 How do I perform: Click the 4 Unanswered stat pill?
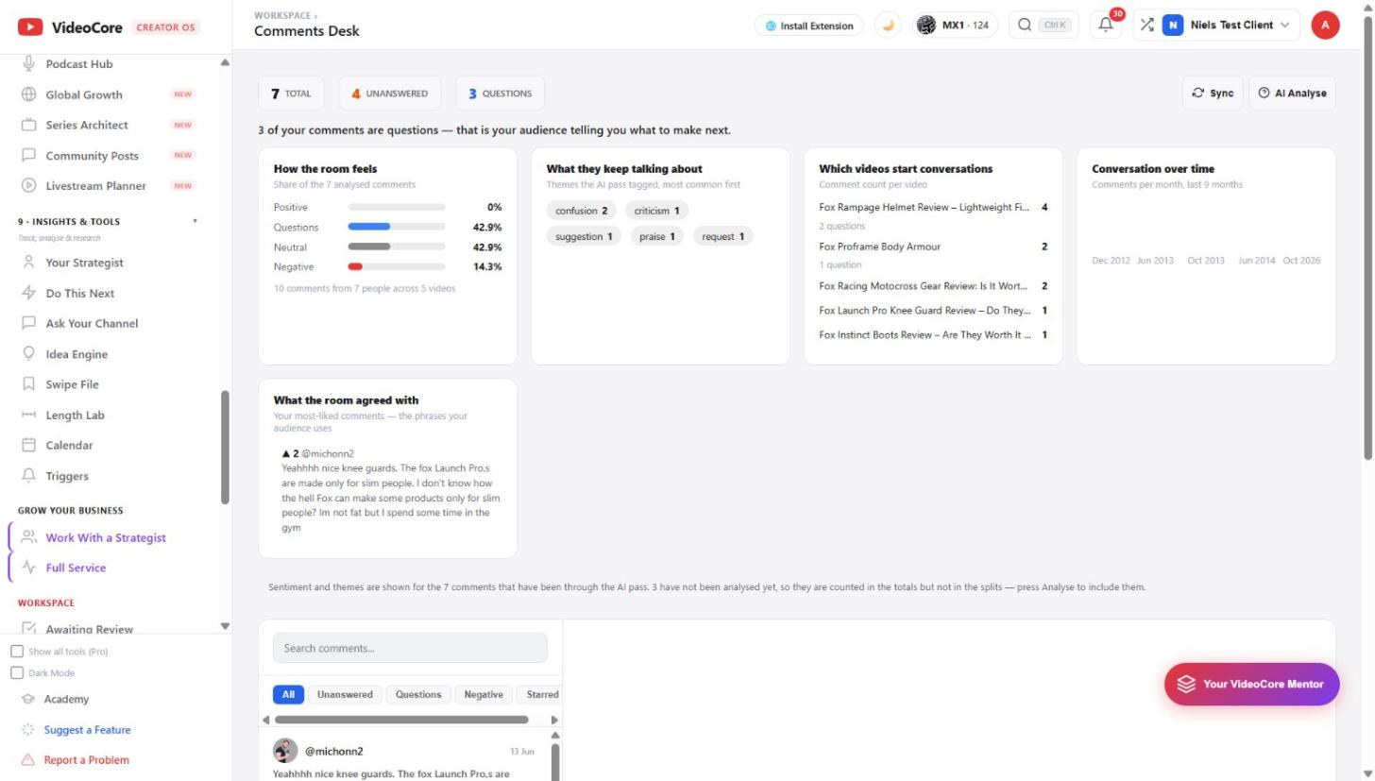[390, 93]
